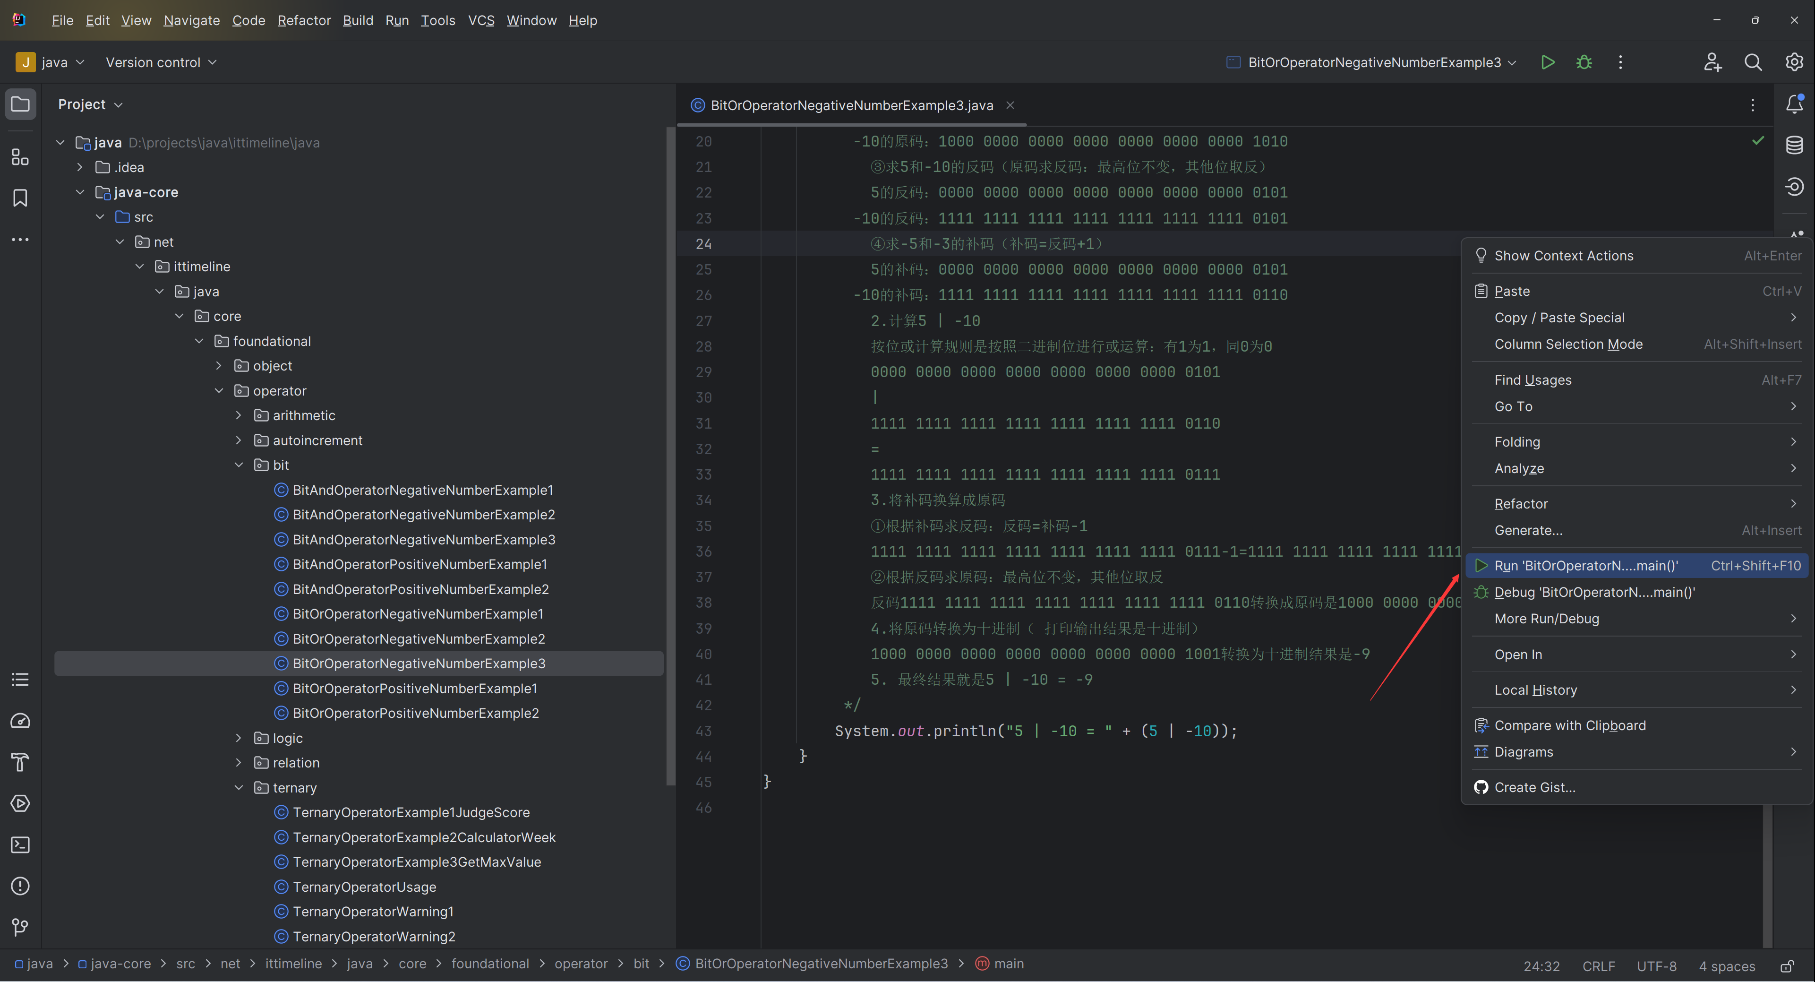Open the Terminal tool window icon
1815x982 pixels.
20,844
